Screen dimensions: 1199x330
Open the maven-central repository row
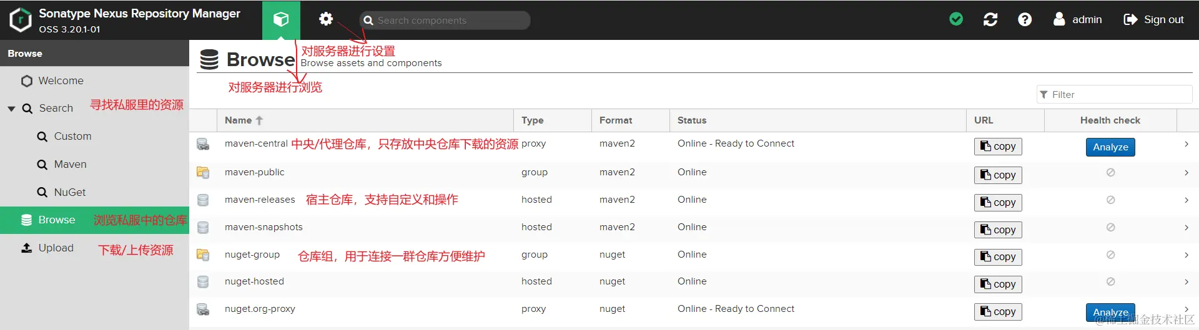694,145
